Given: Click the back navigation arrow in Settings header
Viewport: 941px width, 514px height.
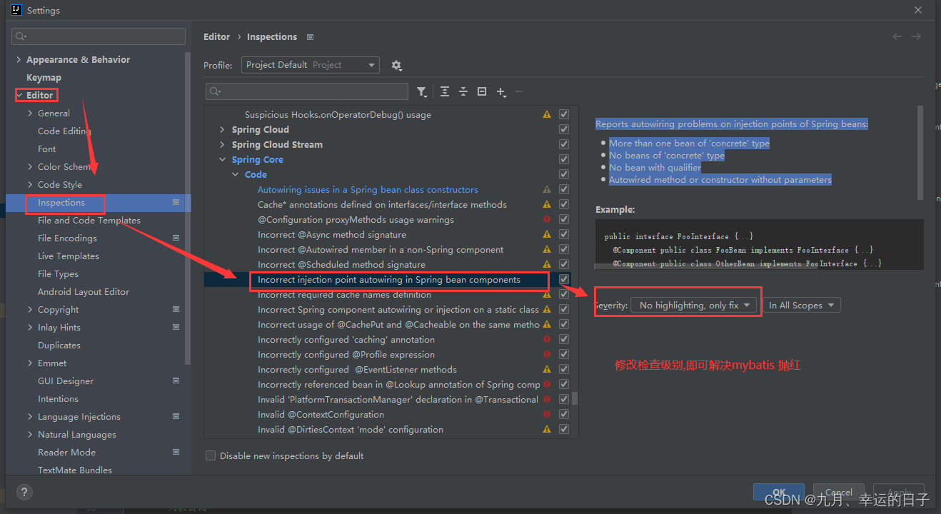Looking at the screenshot, I should [897, 36].
